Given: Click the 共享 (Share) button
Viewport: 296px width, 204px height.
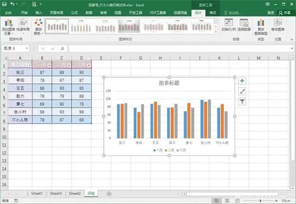Looking at the screenshot, I should (x=285, y=13).
